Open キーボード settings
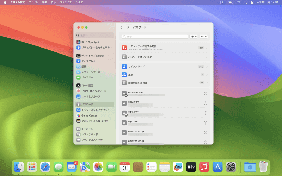Image resolution: width=282 pixels, height=176 pixels. pyautogui.click(x=94, y=129)
